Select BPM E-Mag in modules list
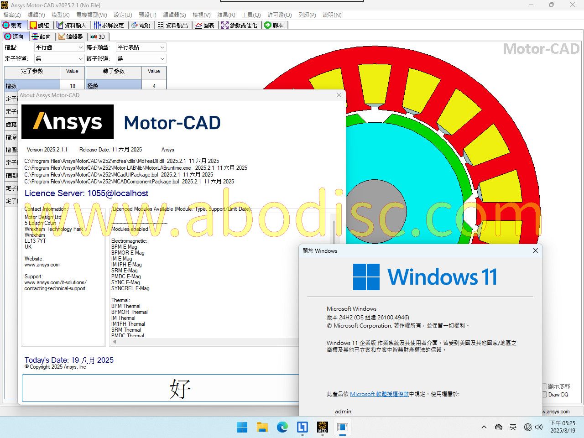The width and height of the screenshot is (584, 438). click(124, 247)
